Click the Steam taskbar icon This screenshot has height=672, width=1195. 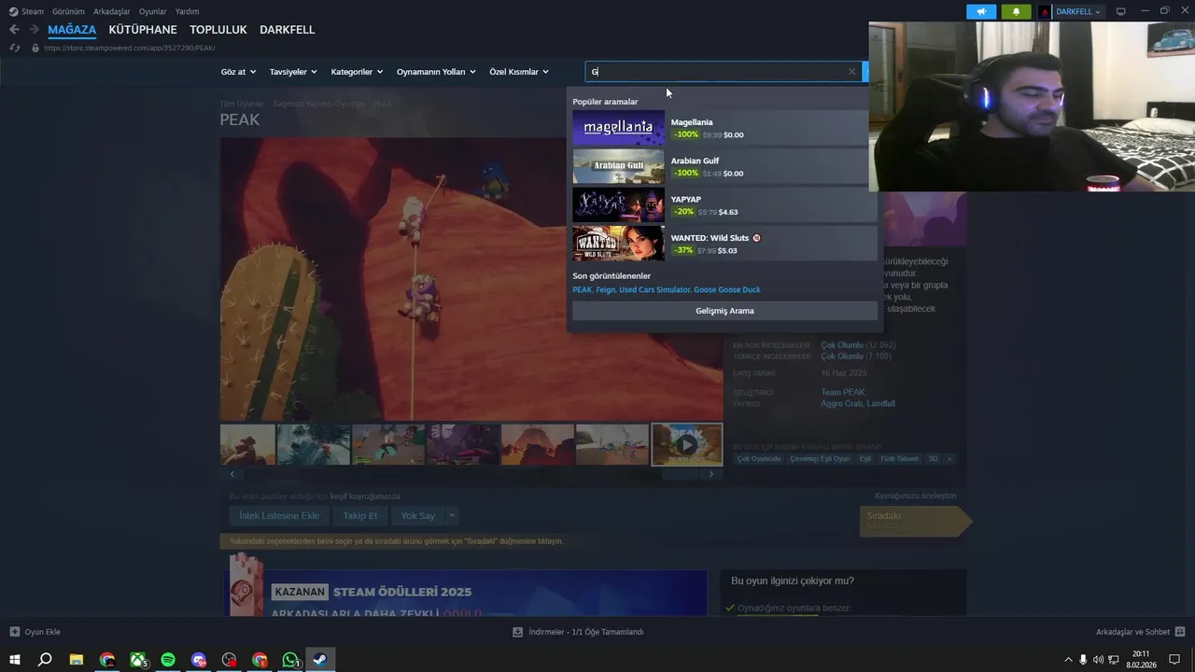319,660
